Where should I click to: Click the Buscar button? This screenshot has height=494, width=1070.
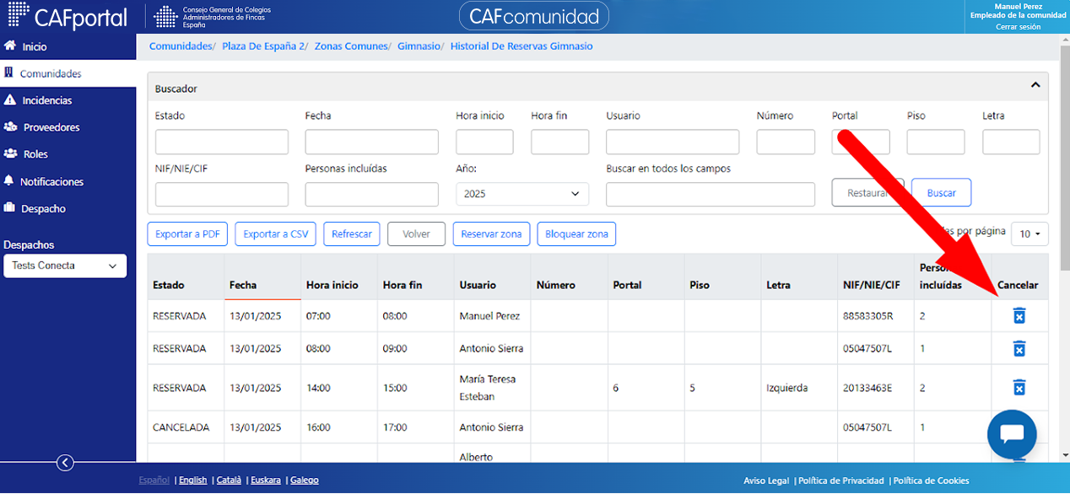[941, 193]
